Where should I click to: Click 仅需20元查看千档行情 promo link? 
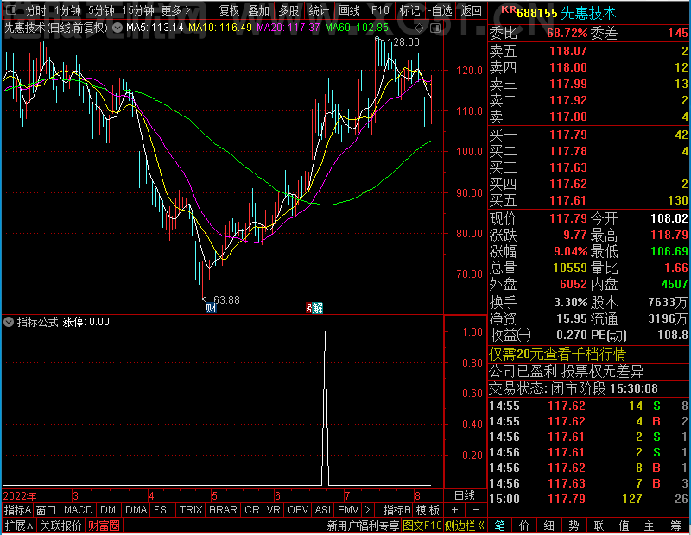[557, 354]
